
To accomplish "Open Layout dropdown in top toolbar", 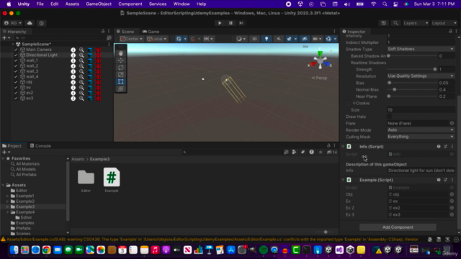I will [444, 23].
